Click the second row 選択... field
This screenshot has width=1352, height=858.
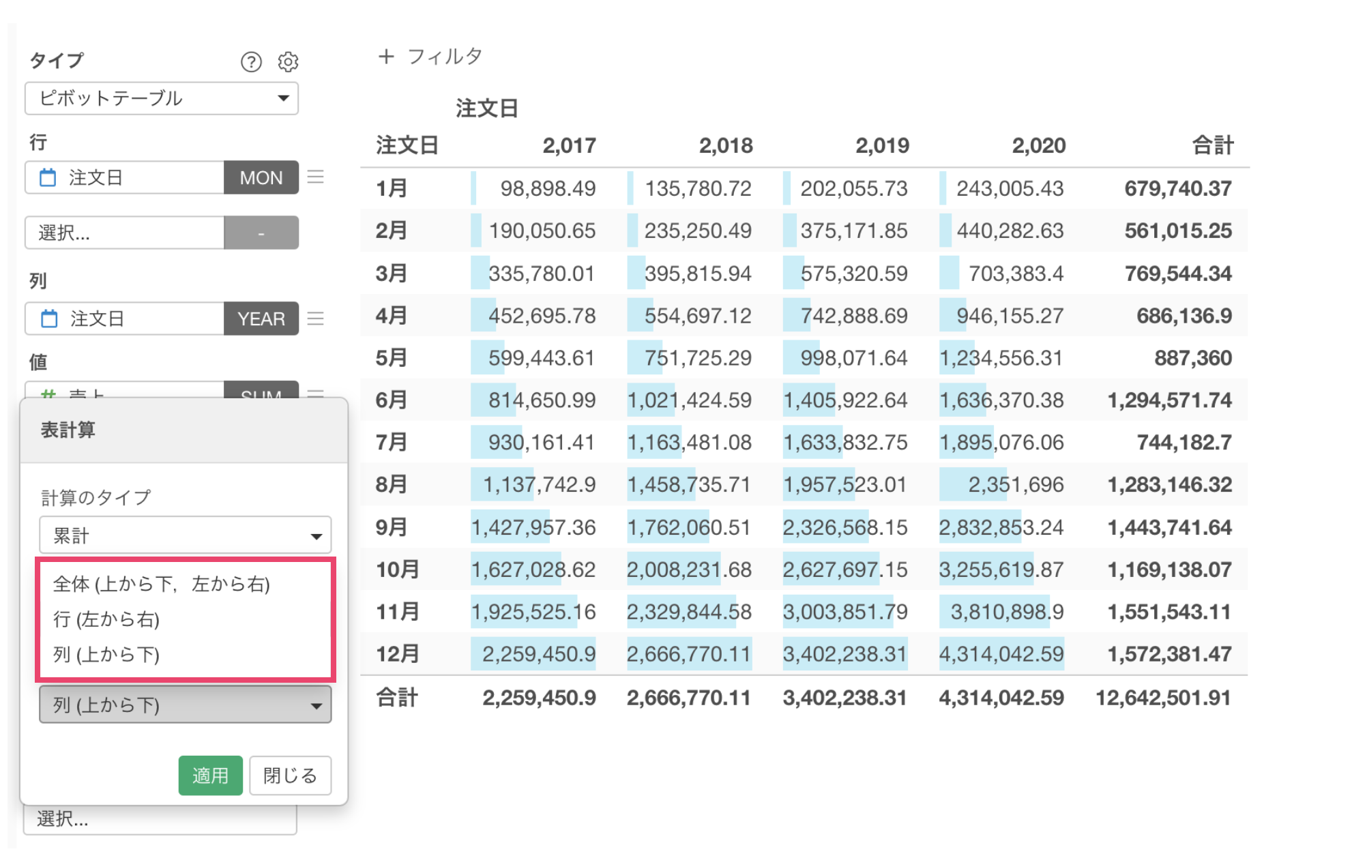(x=124, y=233)
